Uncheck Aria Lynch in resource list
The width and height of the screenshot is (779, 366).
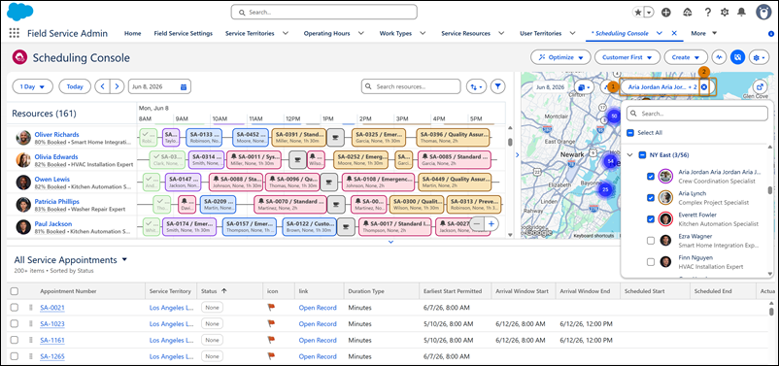click(x=651, y=198)
